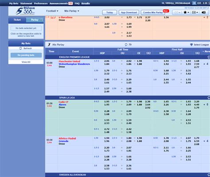Pick Atletico Madrid handicap odds 2.58
This screenshot has width=210, height=177.
pos(107,165)
